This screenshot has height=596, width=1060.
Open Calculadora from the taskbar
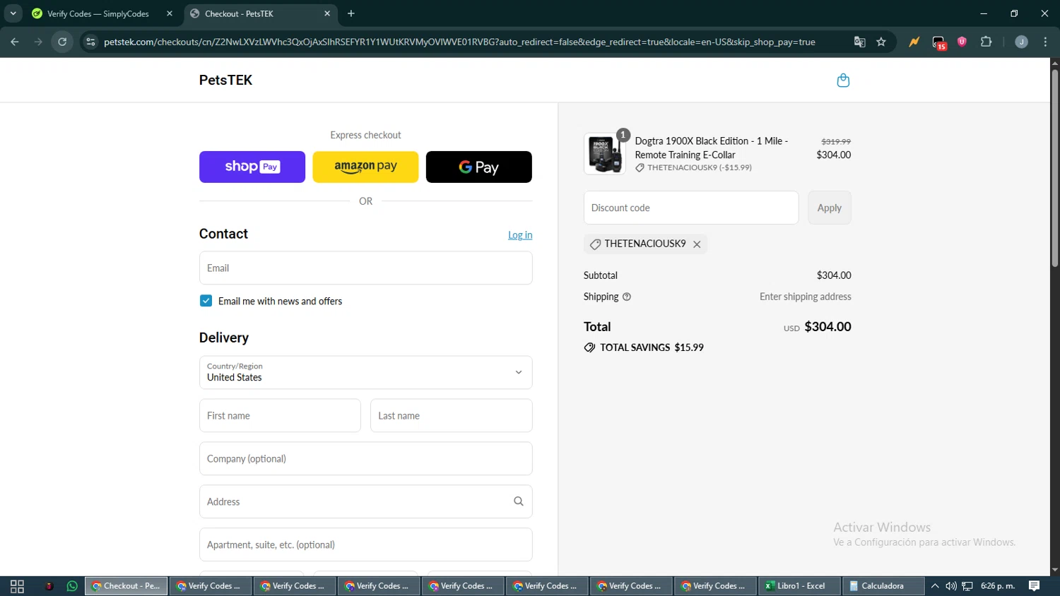coord(883,586)
